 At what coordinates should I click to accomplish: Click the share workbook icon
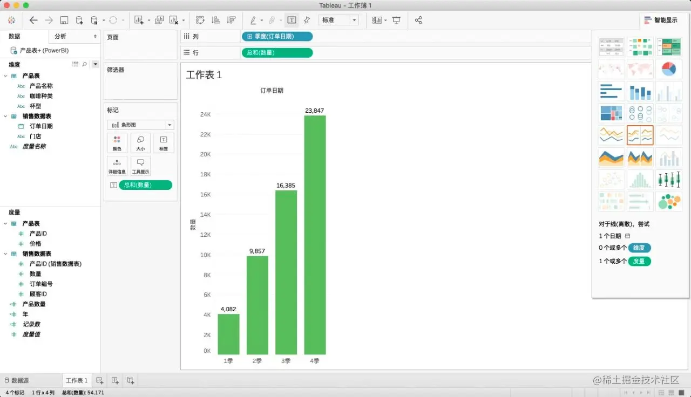click(418, 20)
